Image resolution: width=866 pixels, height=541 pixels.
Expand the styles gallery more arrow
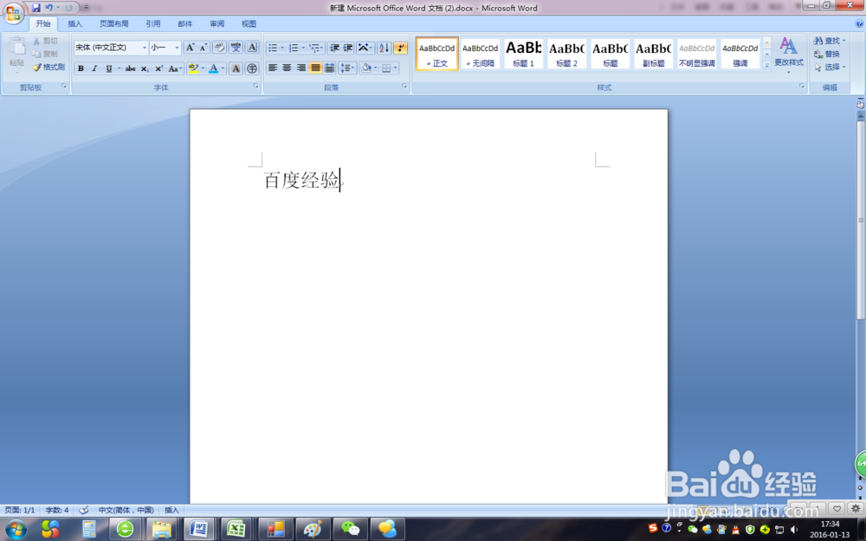[x=766, y=65]
